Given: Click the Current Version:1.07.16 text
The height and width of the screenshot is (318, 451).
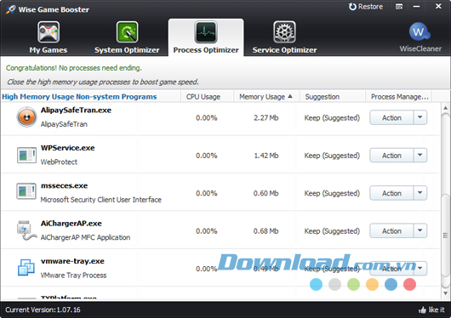Looking at the screenshot, I should pyautogui.click(x=43, y=310).
